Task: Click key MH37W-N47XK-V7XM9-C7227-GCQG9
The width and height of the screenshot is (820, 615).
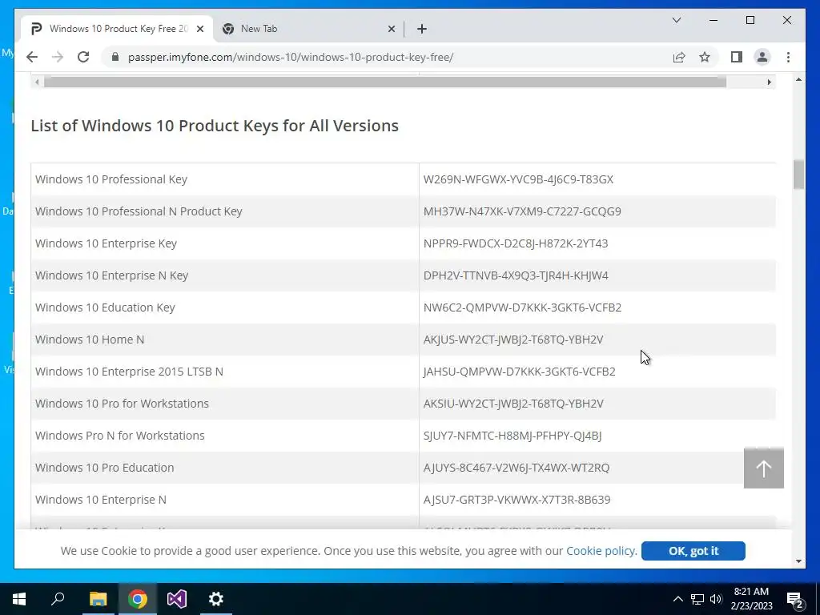Action: click(522, 211)
